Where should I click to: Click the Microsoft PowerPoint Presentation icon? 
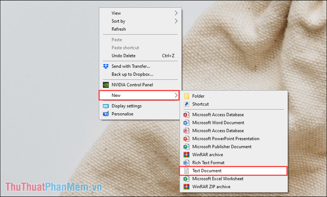pyautogui.click(x=186, y=139)
